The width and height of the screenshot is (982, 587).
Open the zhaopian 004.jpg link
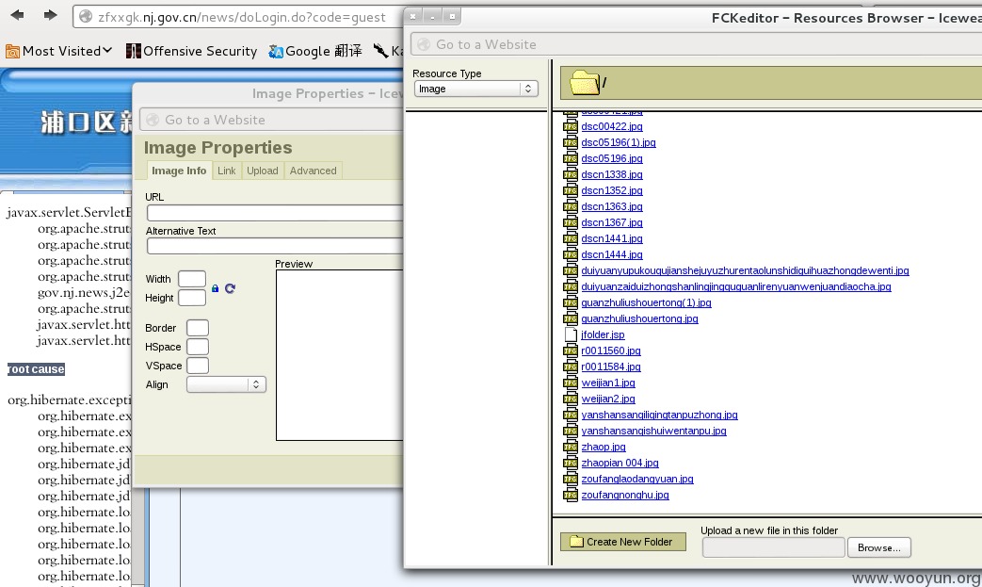(x=620, y=463)
